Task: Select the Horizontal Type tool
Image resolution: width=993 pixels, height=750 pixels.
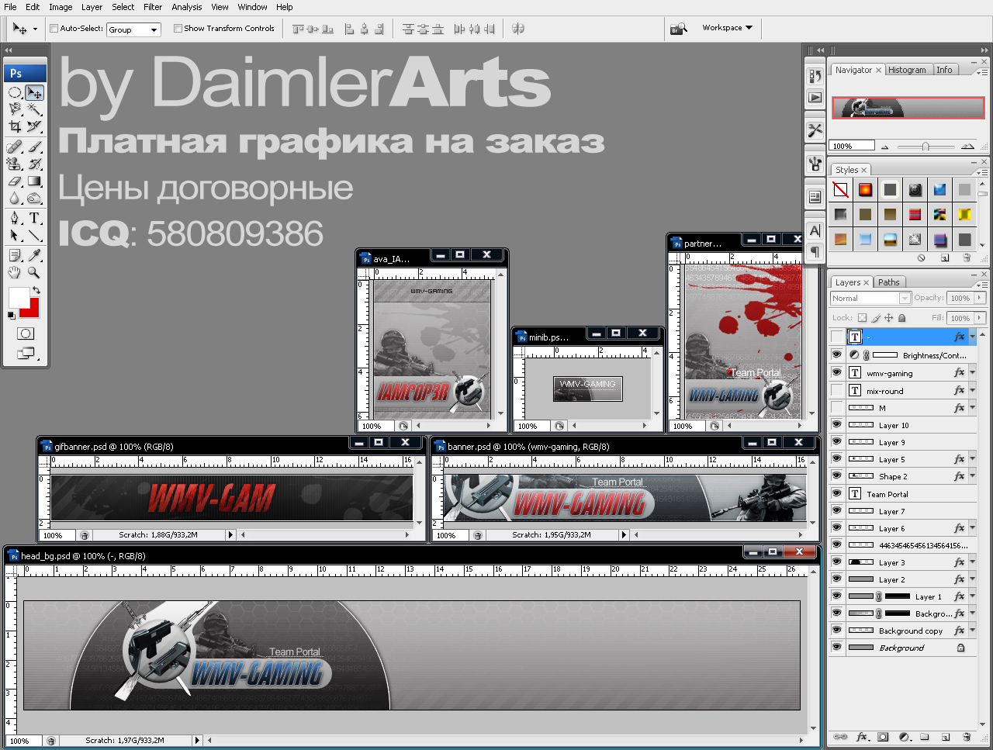Action: pos(34,218)
